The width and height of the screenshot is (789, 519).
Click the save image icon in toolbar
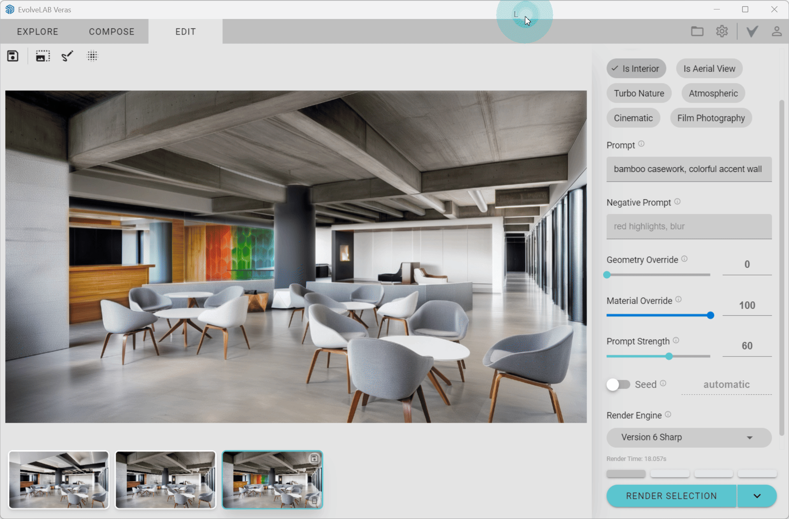point(13,56)
